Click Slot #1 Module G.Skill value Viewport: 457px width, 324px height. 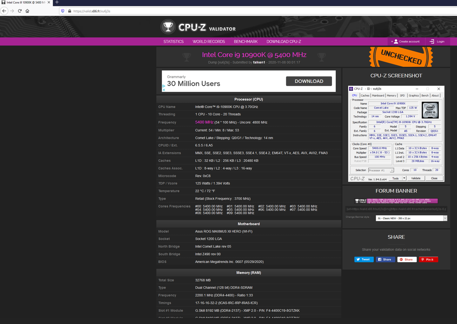pyautogui.click(x=247, y=311)
